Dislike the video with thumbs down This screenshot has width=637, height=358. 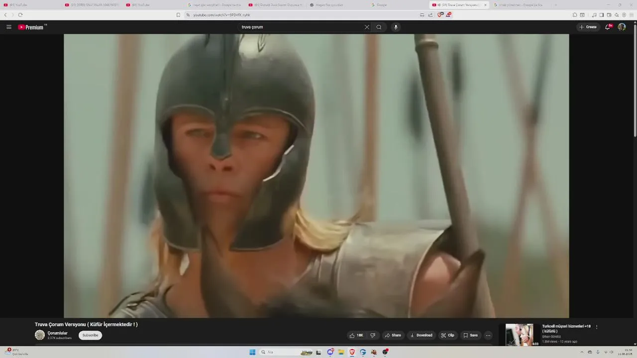373,335
